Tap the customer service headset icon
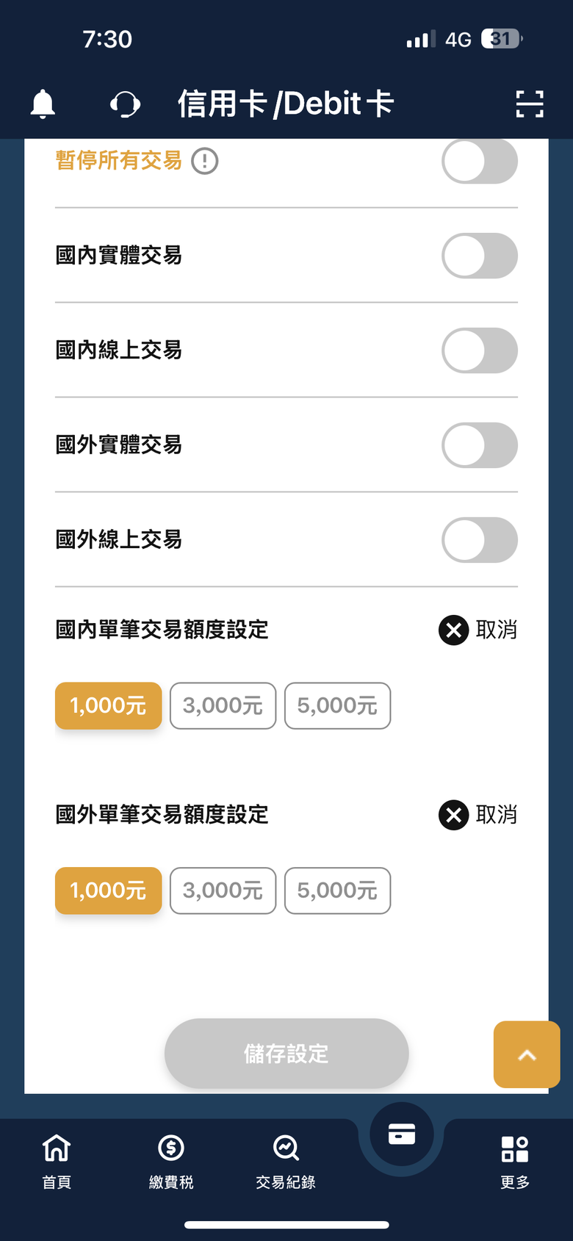Image resolution: width=573 pixels, height=1241 pixels. (x=125, y=104)
